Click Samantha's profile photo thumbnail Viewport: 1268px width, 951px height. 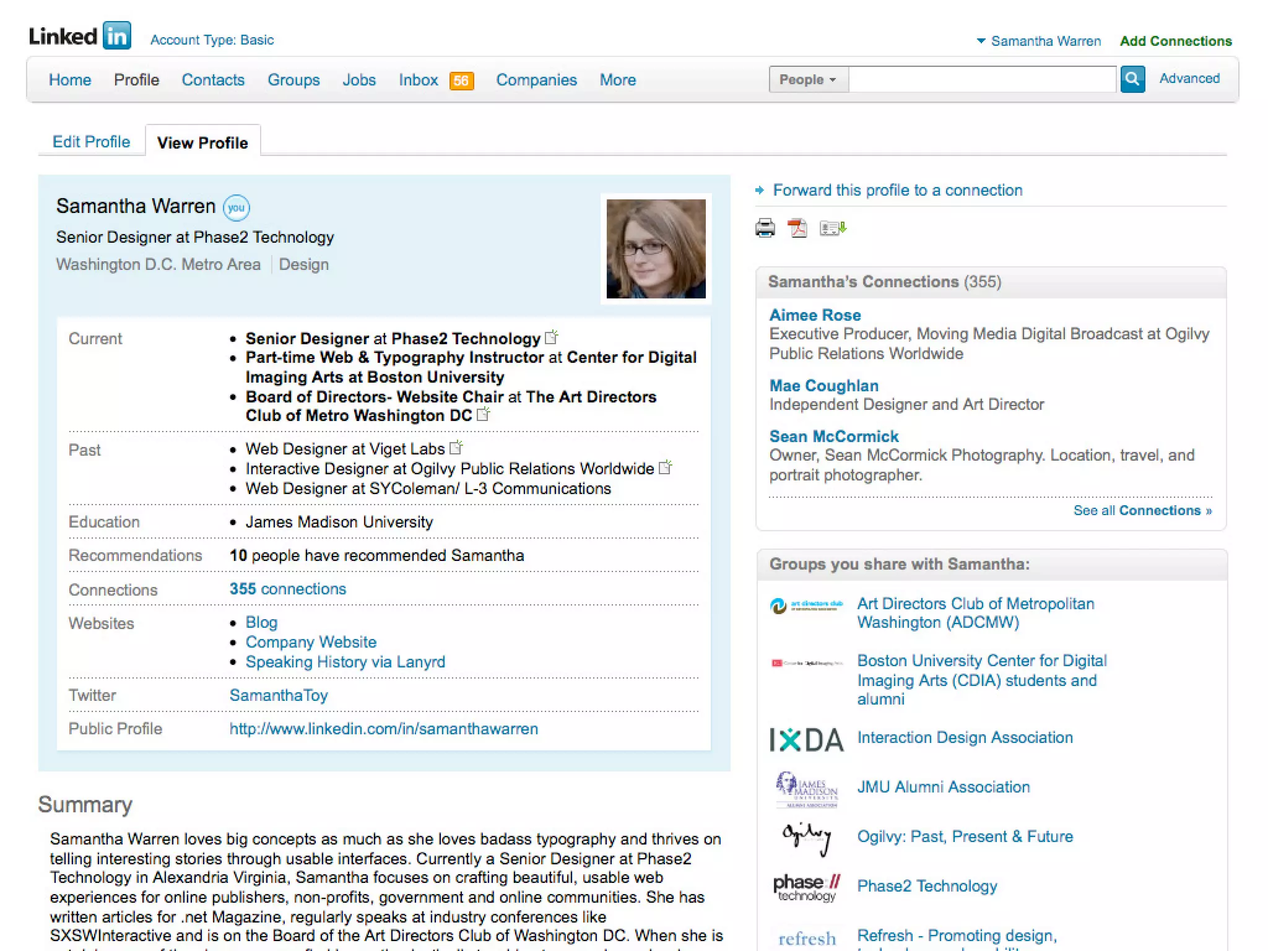tap(655, 249)
